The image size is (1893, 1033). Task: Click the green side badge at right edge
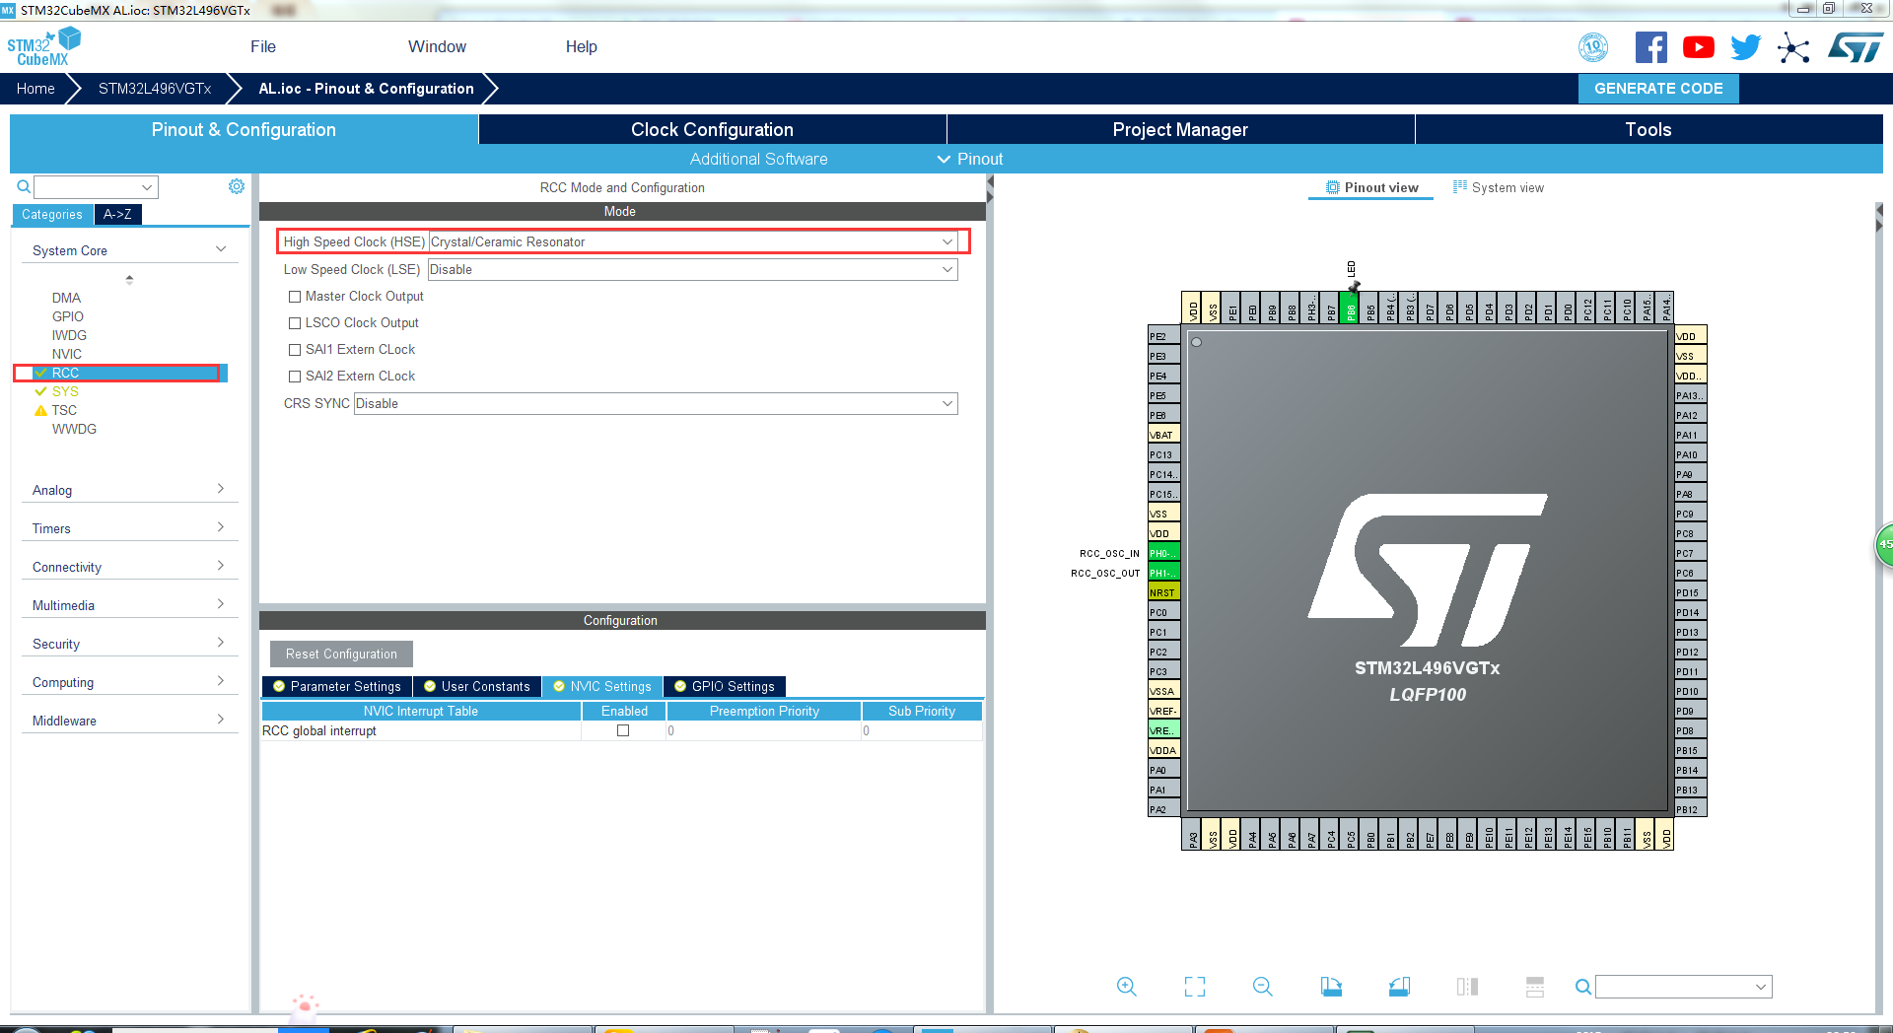click(1884, 544)
